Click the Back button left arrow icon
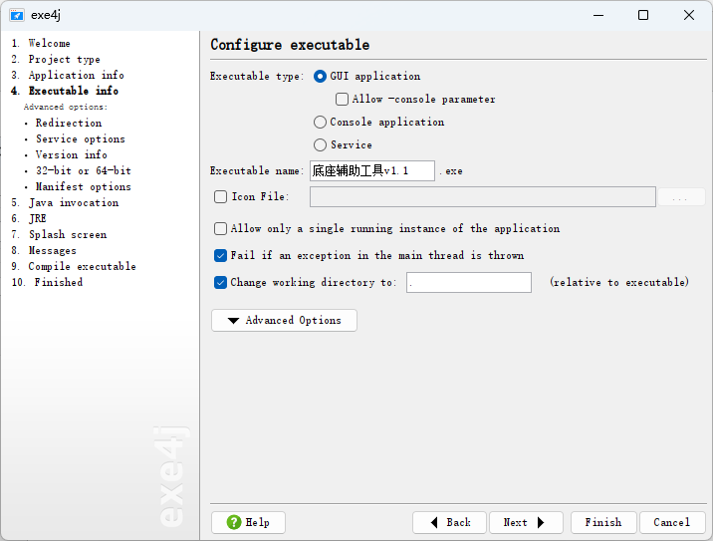This screenshot has width=713, height=541. [434, 522]
